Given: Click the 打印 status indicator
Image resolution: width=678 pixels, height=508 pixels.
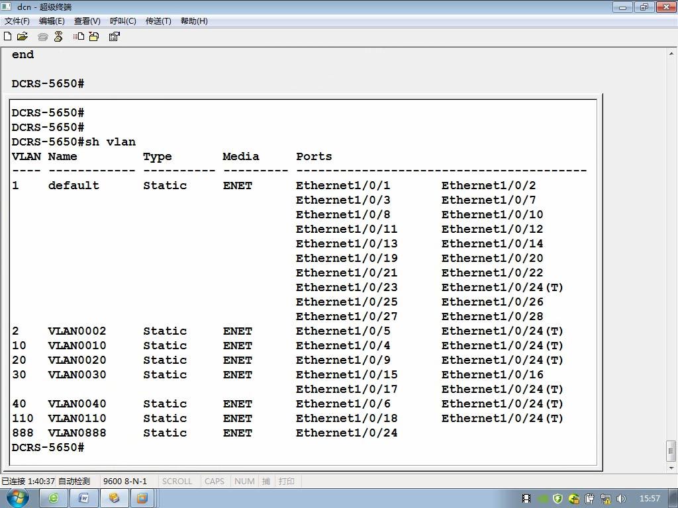Looking at the screenshot, I should [286, 482].
